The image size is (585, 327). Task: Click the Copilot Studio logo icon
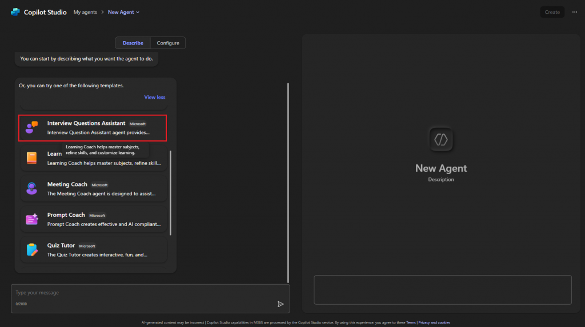[15, 12]
